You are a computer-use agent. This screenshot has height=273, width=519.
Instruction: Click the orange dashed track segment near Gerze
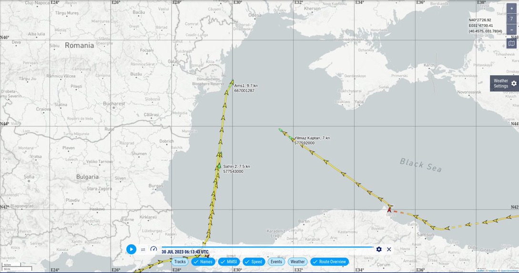(398, 212)
